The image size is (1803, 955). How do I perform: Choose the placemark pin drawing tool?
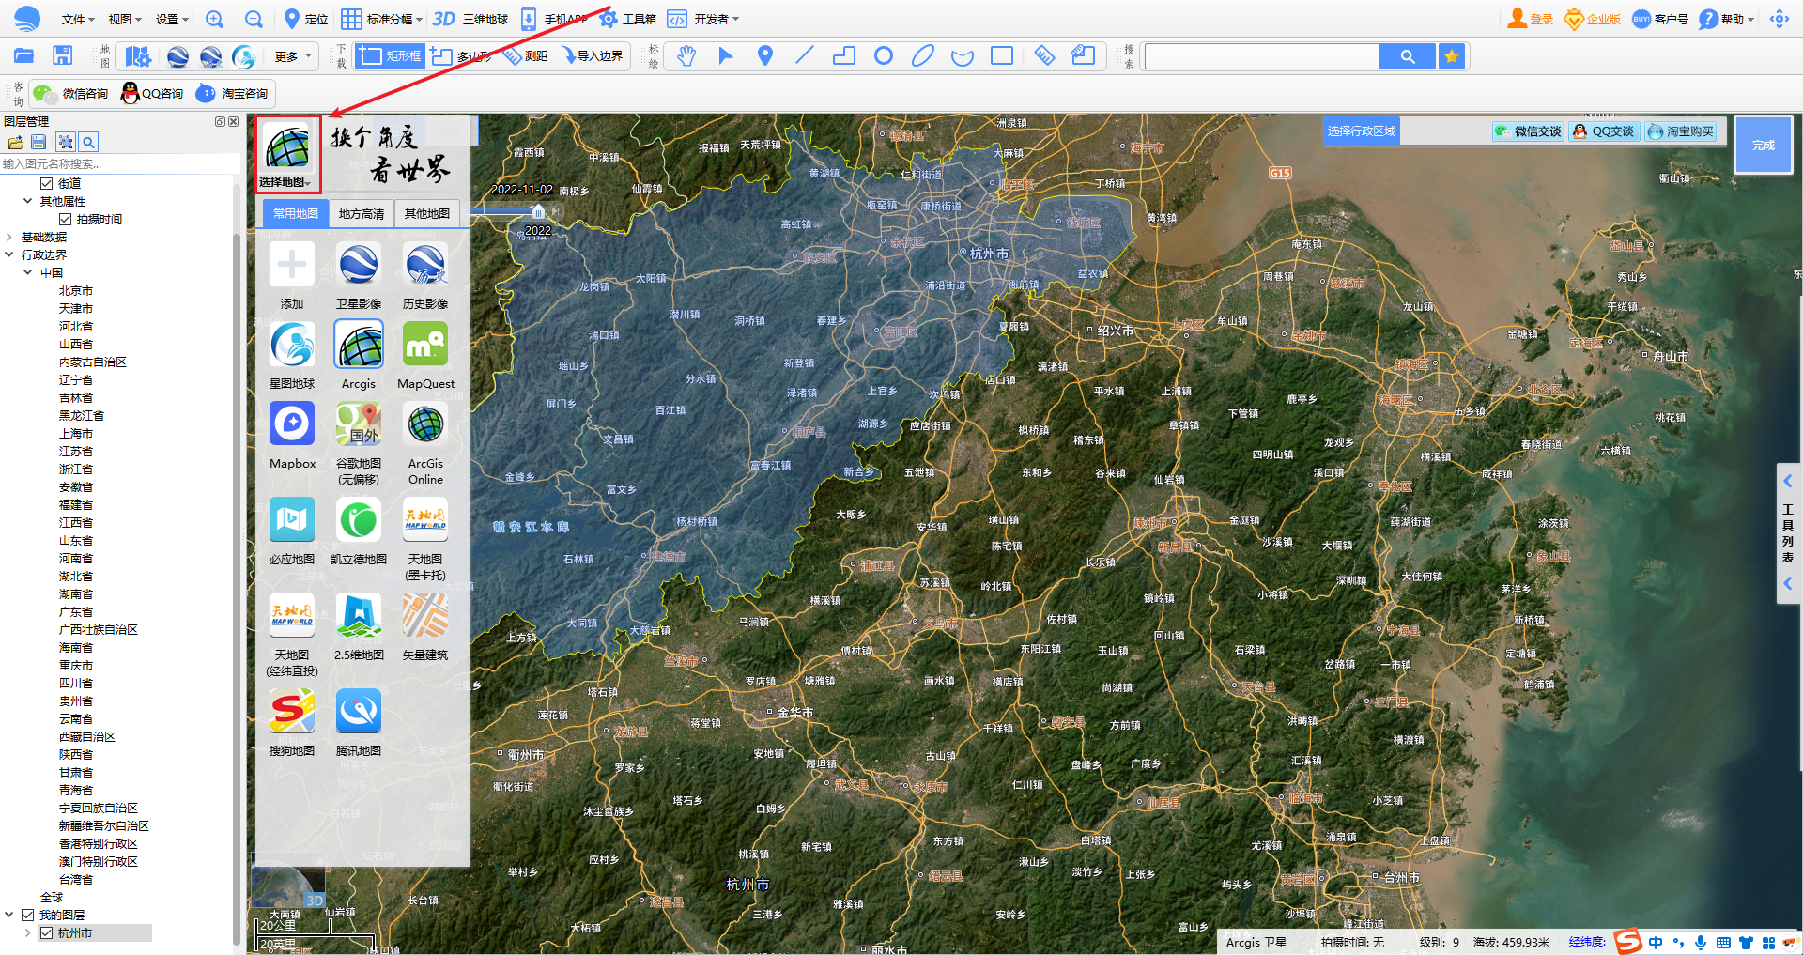[x=765, y=56]
